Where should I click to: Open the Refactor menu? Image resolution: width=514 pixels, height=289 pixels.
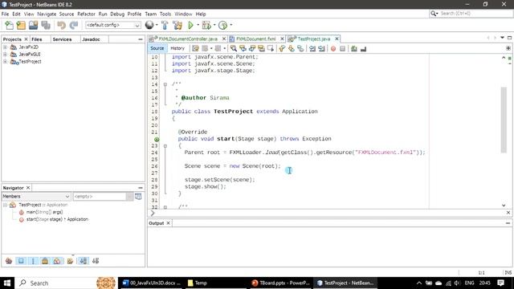86,14
